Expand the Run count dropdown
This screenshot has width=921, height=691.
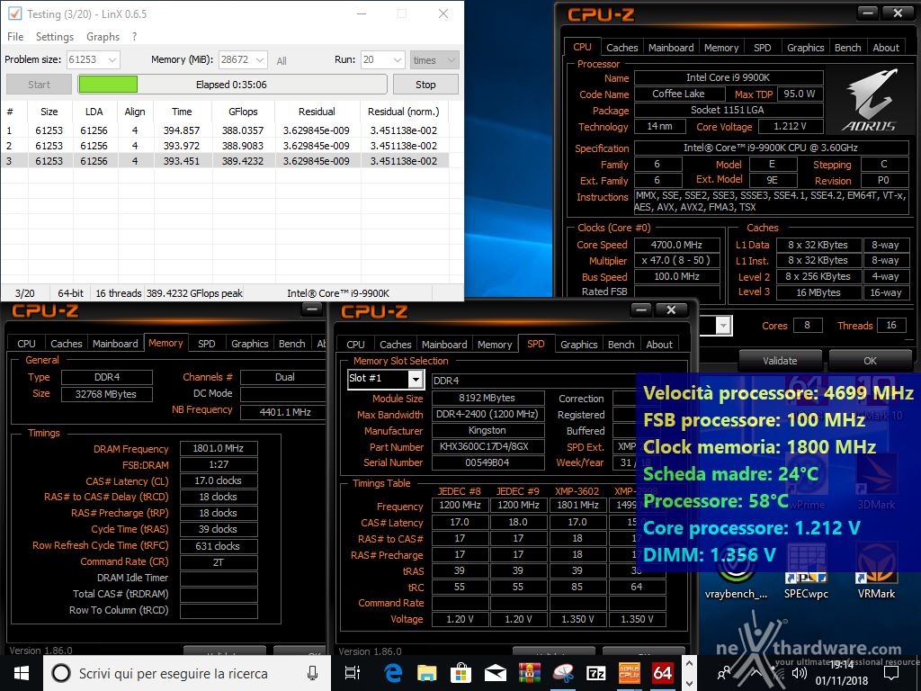(x=398, y=60)
